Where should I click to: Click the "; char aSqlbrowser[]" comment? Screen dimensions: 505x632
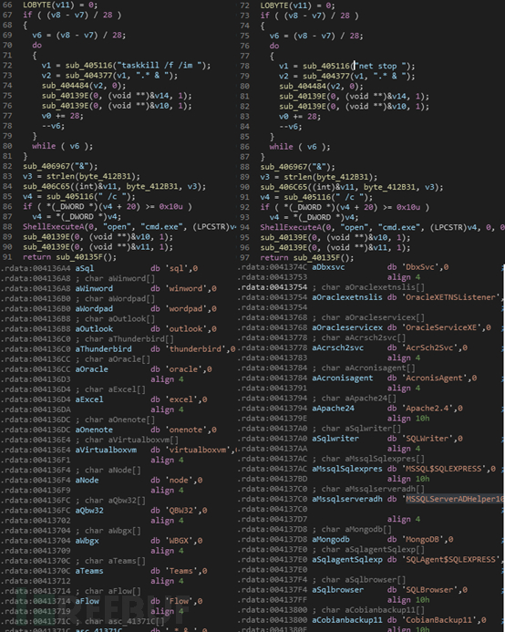pos(359,580)
